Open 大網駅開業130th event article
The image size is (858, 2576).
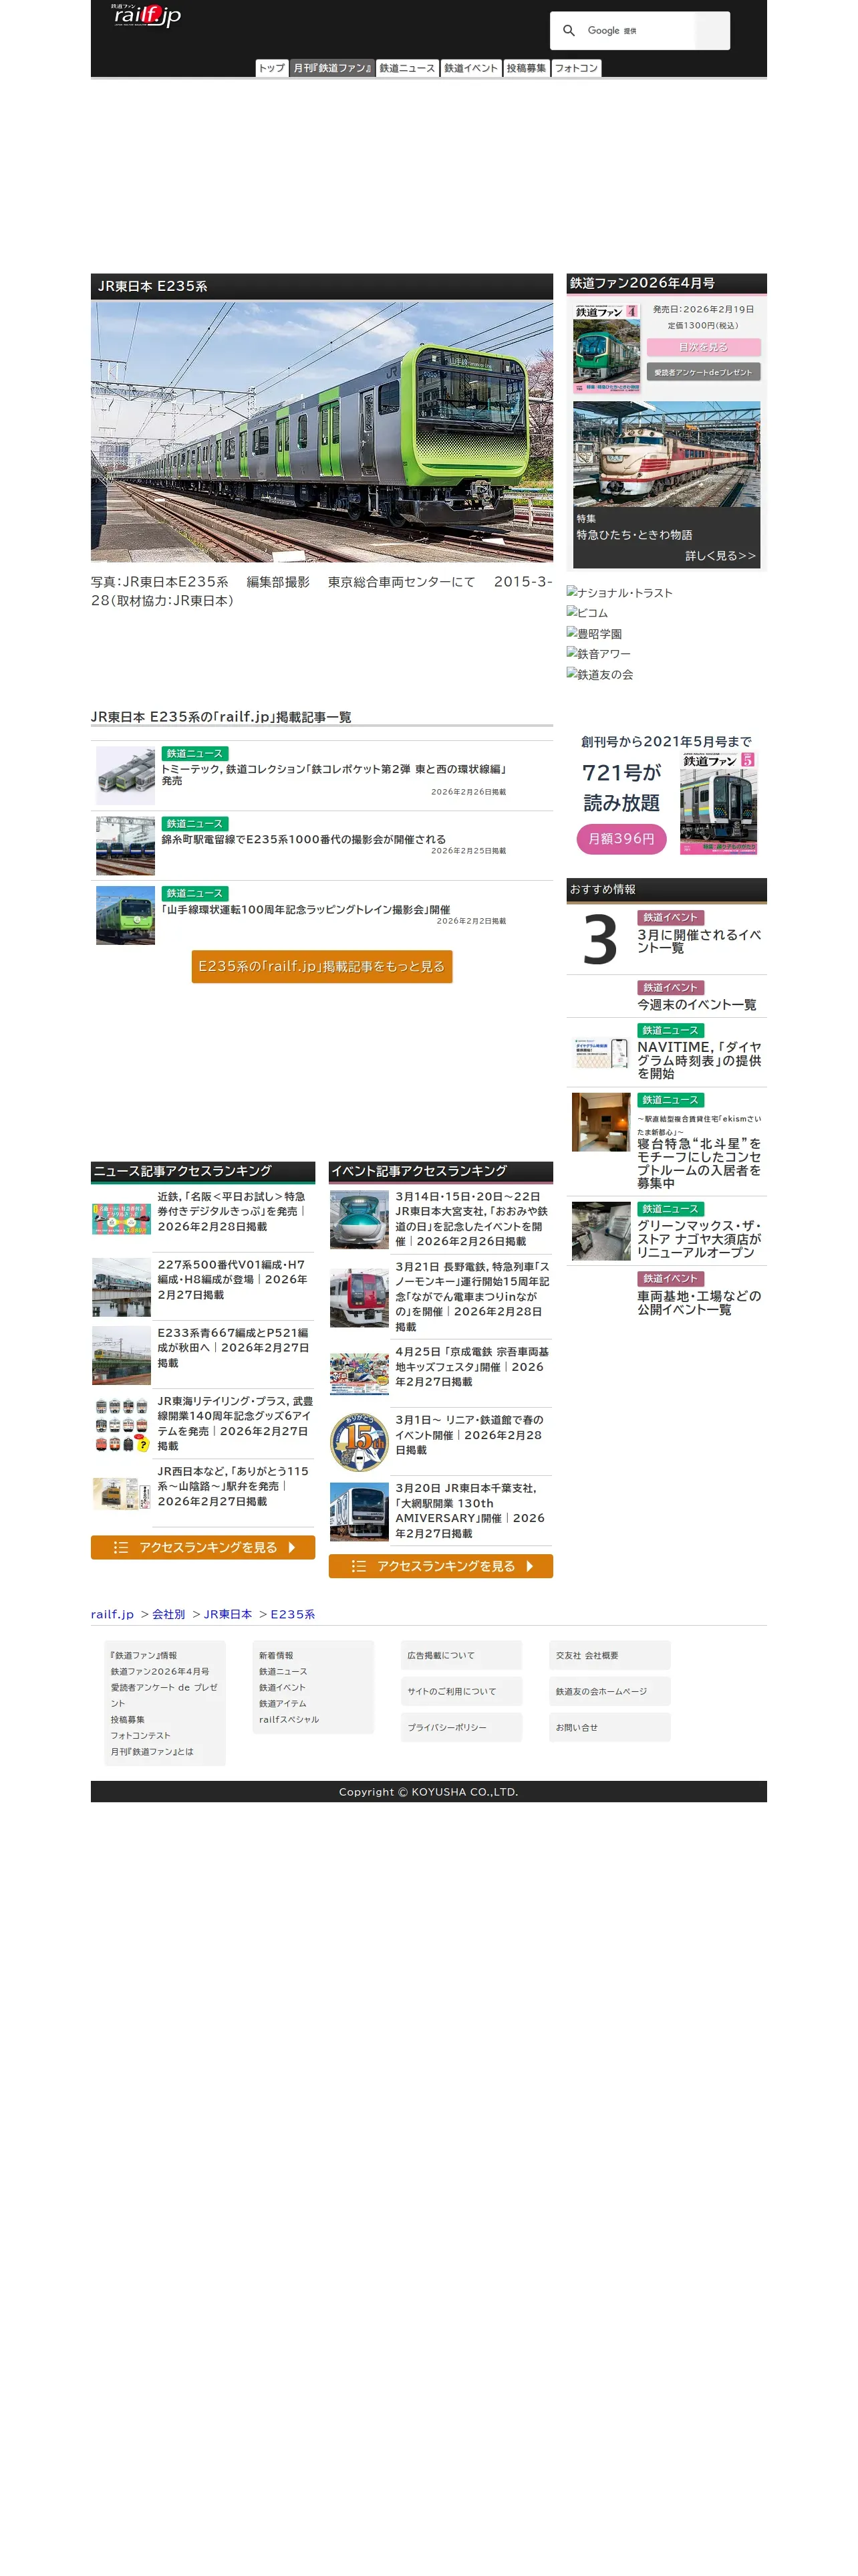472,1510
